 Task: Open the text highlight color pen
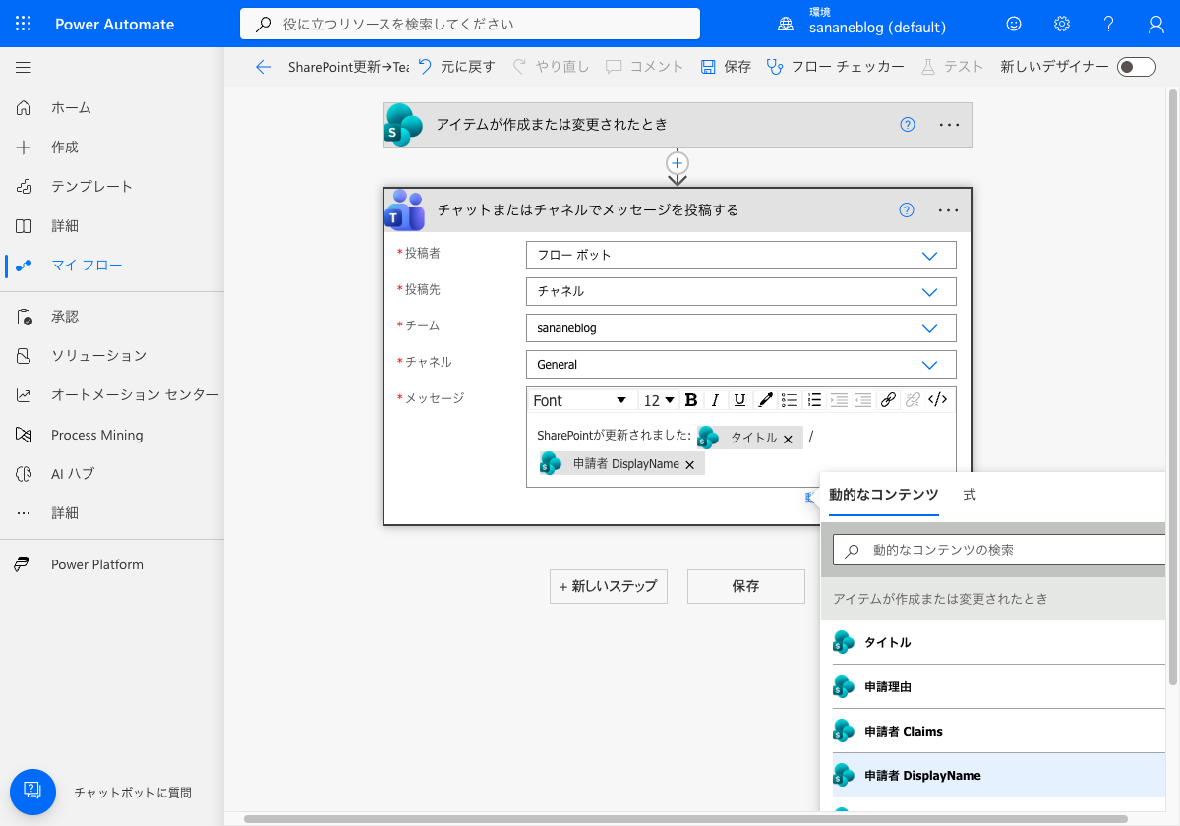click(765, 400)
